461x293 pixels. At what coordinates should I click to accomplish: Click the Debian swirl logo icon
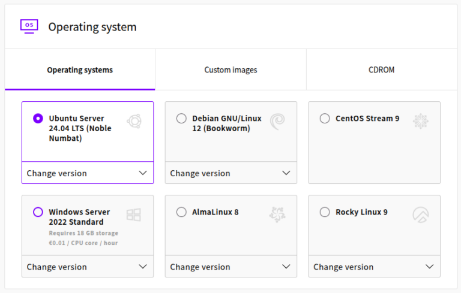pyautogui.click(x=277, y=122)
